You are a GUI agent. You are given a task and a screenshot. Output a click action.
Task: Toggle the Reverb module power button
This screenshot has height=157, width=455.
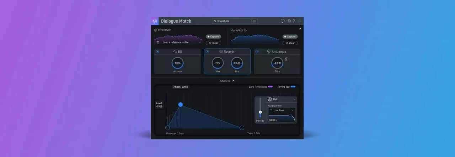(x=207, y=52)
